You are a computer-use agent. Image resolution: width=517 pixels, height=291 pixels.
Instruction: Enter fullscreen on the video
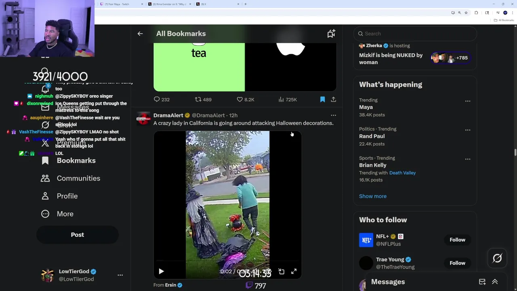point(294,272)
